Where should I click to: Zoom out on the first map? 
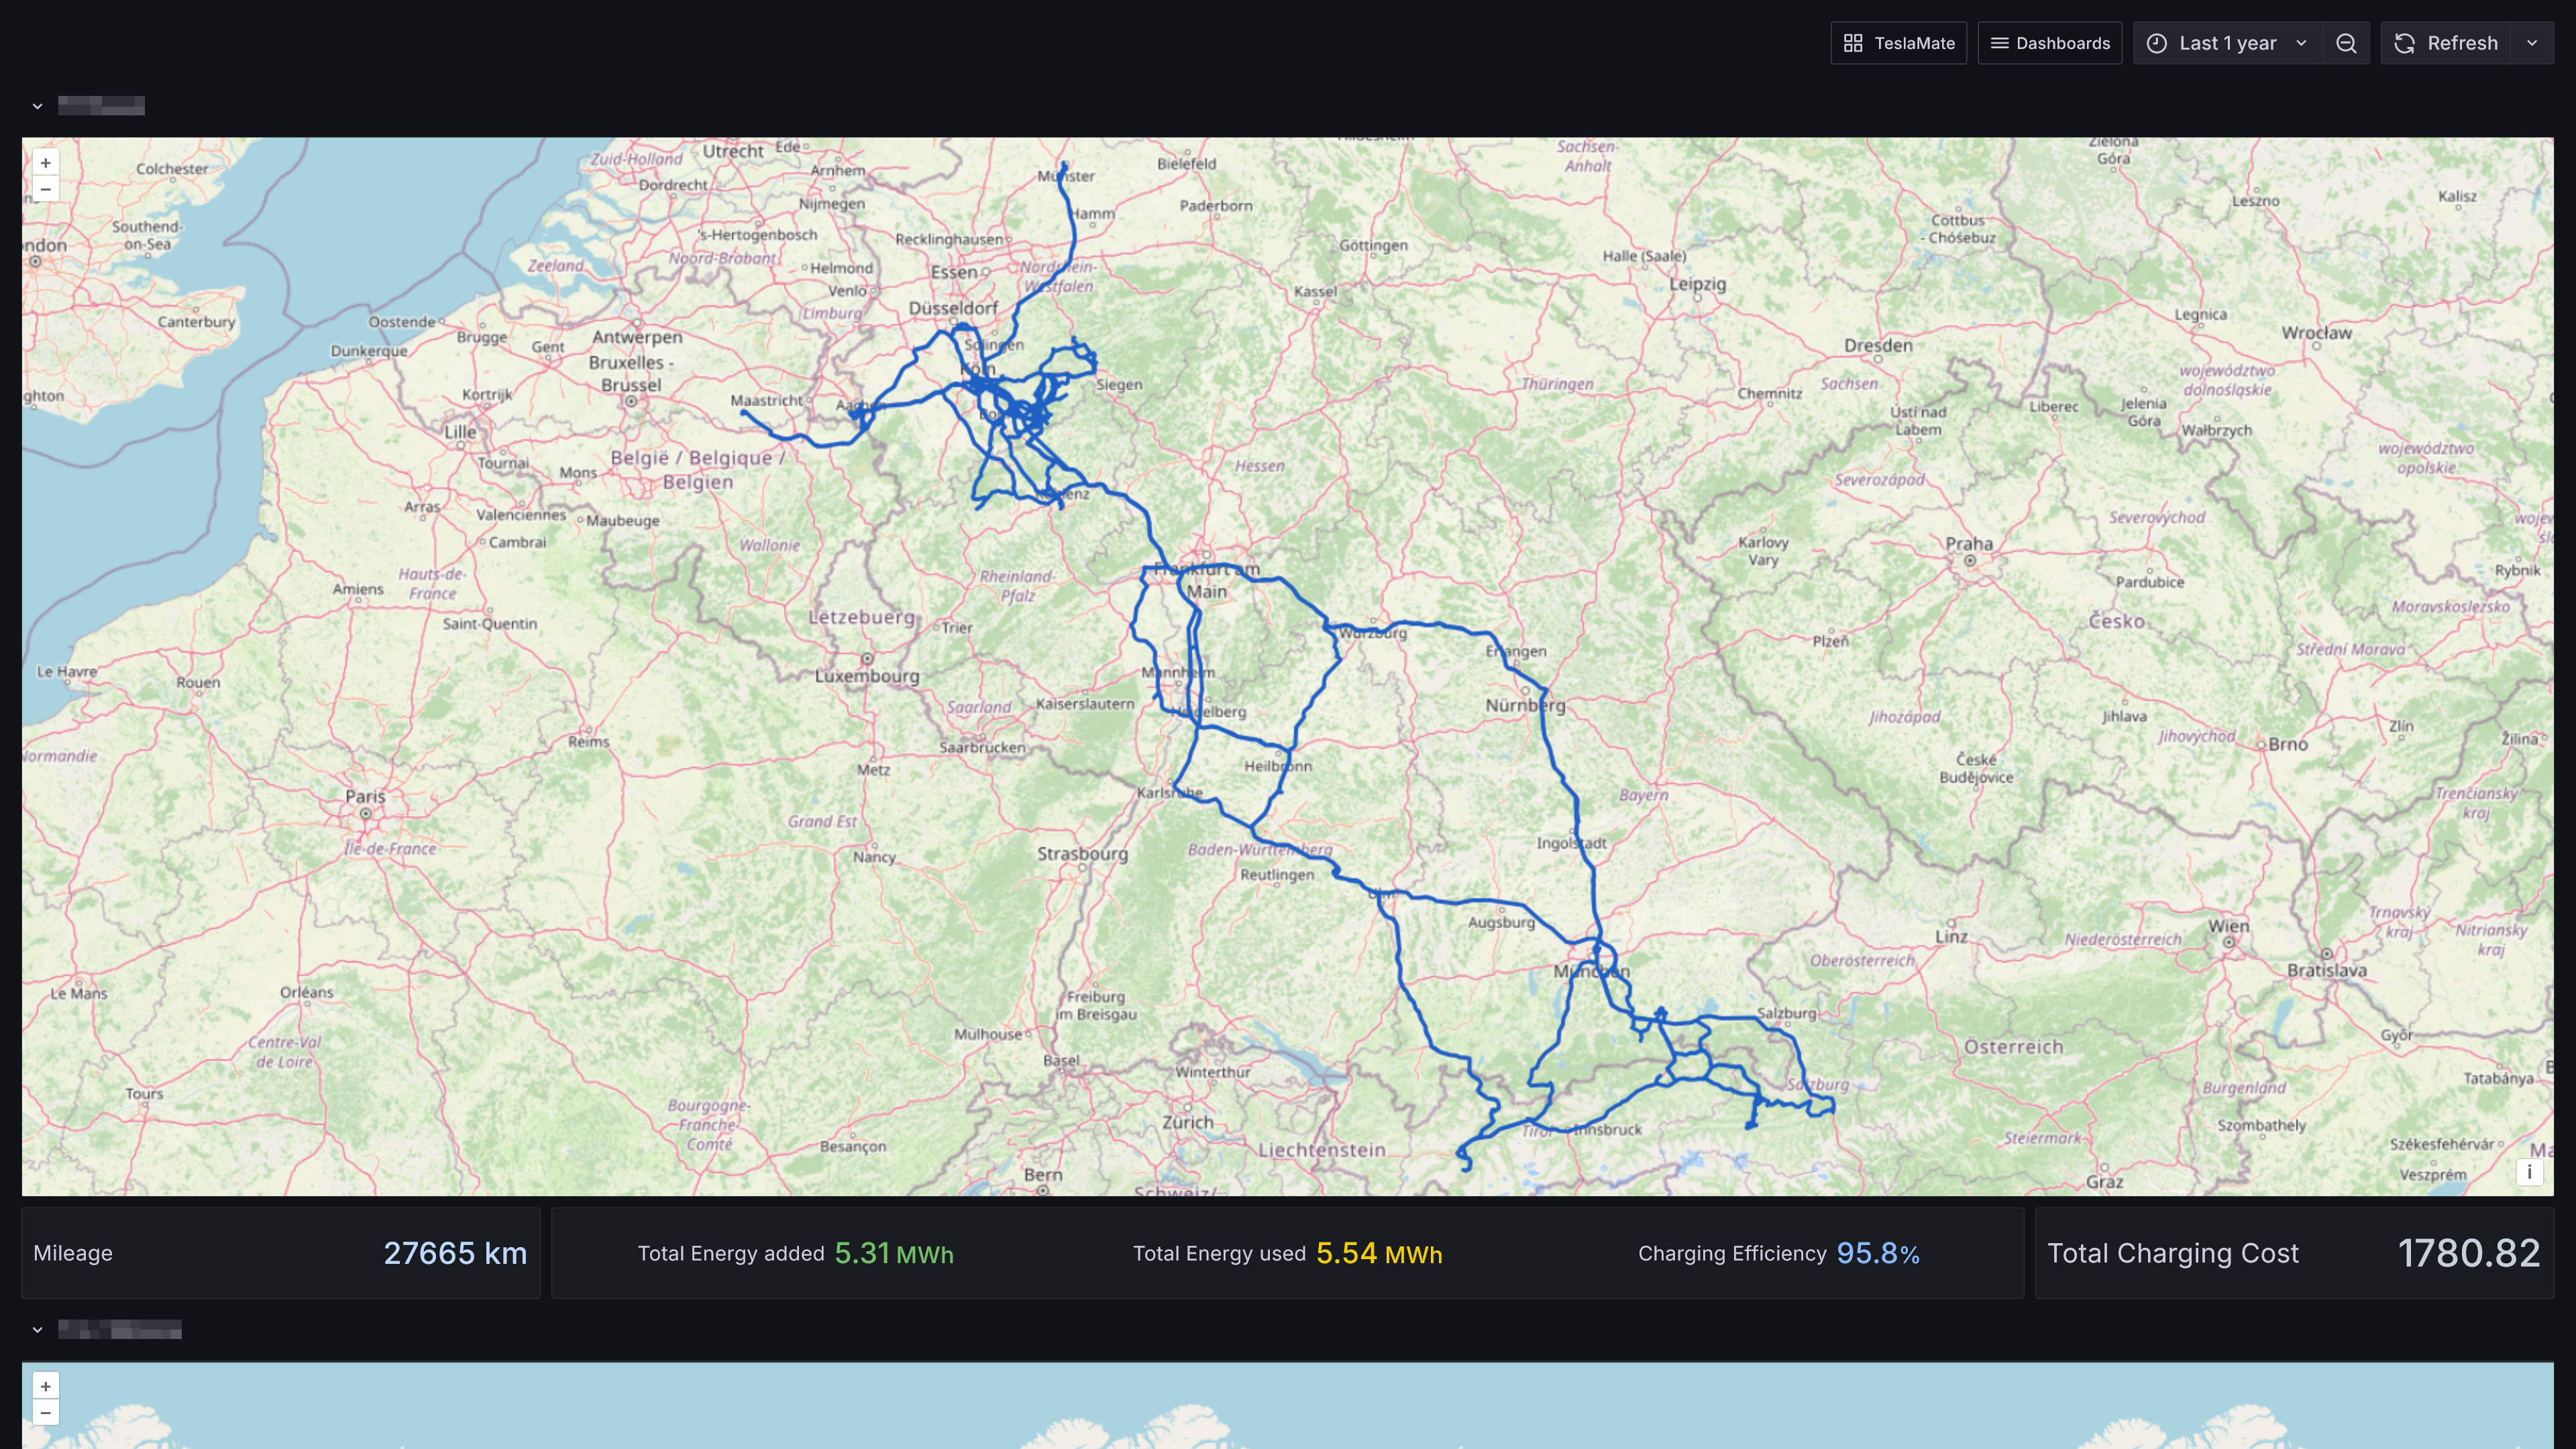[45, 189]
